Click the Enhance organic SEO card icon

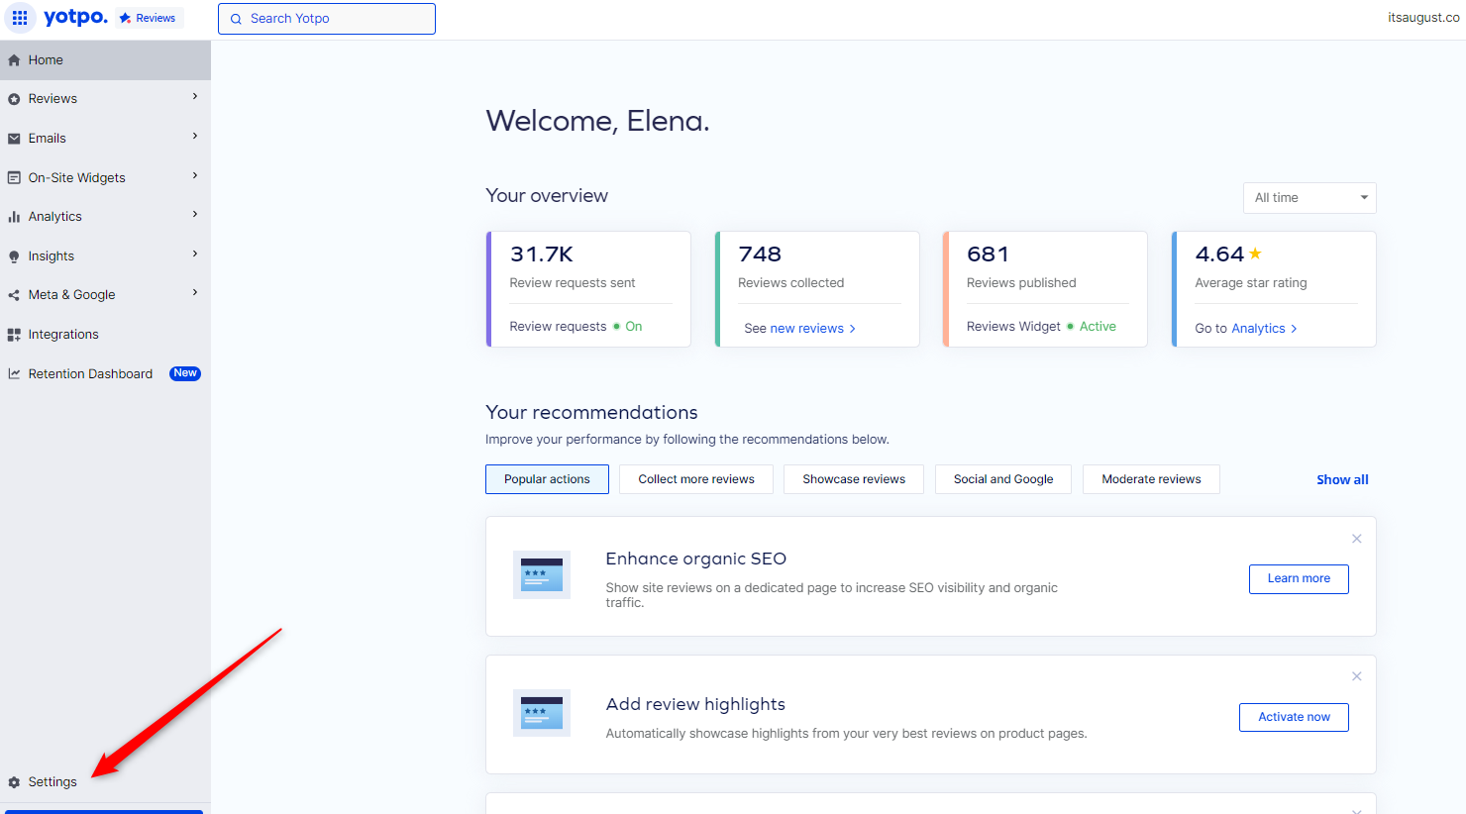click(542, 574)
